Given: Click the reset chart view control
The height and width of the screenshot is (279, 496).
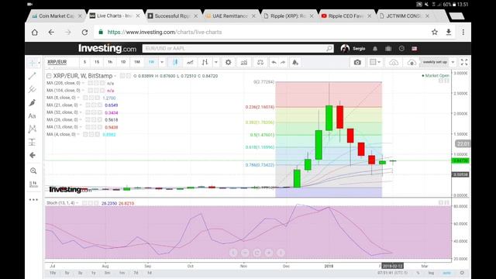Looking at the screenshot, I should click(x=257, y=253).
